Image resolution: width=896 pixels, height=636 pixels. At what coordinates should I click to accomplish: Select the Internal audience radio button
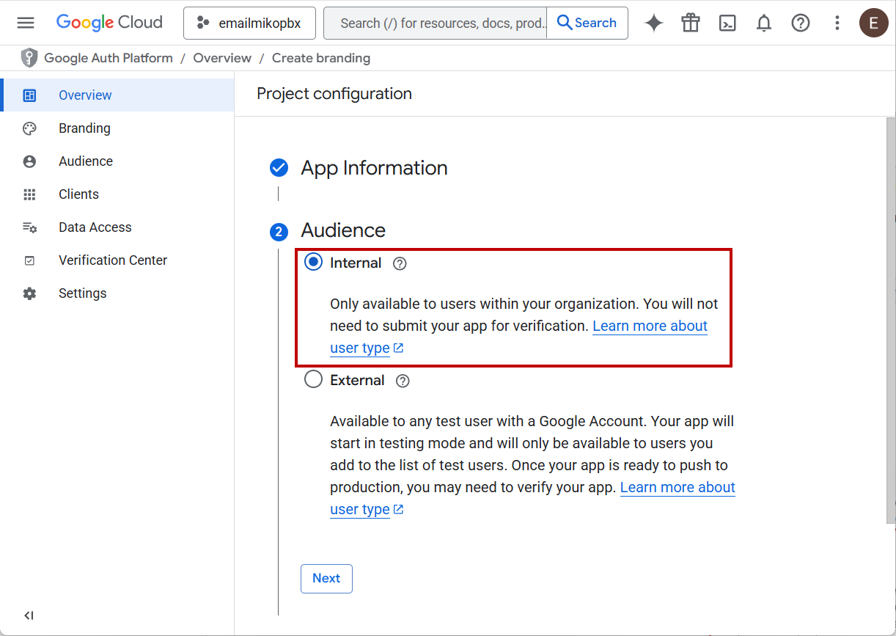point(314,262)
